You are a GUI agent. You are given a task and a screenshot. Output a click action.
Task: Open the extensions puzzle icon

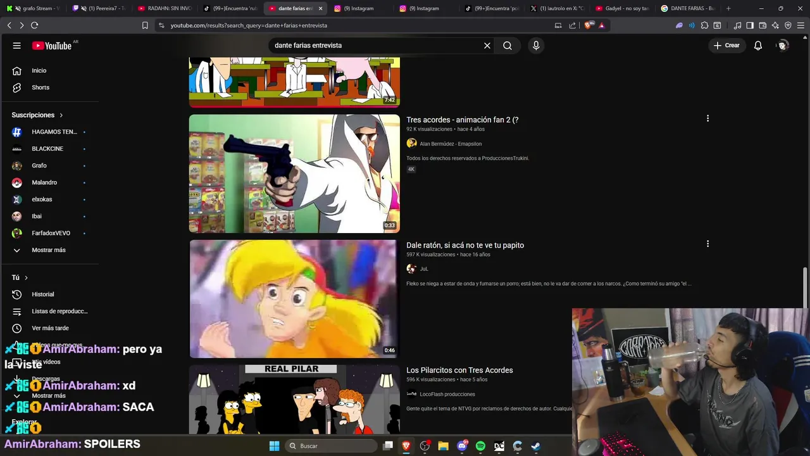coord(704,25)
